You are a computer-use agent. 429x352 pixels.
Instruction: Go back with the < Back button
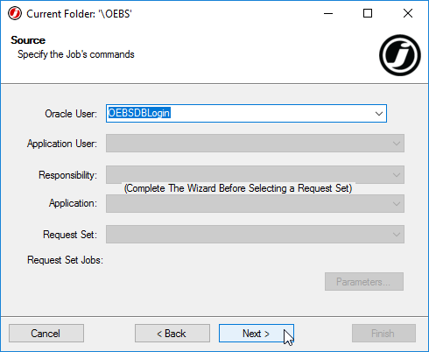coord(172,333)
